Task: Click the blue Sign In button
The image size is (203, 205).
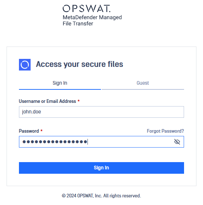Action: 101,168
